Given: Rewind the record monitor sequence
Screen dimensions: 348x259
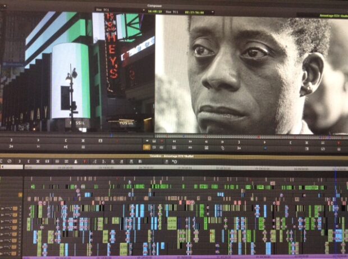Looking at the screenshot, I should pos(174,141).
